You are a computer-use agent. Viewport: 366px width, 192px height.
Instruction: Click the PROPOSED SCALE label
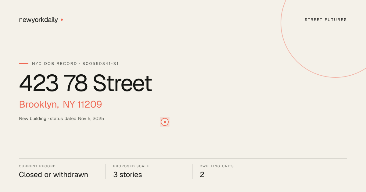[x=131, y=166]
